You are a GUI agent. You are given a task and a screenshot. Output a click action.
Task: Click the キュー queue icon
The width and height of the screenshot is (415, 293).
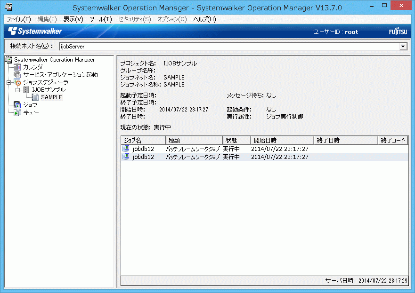[x=17, y=112]
